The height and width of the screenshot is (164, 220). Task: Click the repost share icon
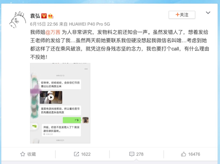76,154
